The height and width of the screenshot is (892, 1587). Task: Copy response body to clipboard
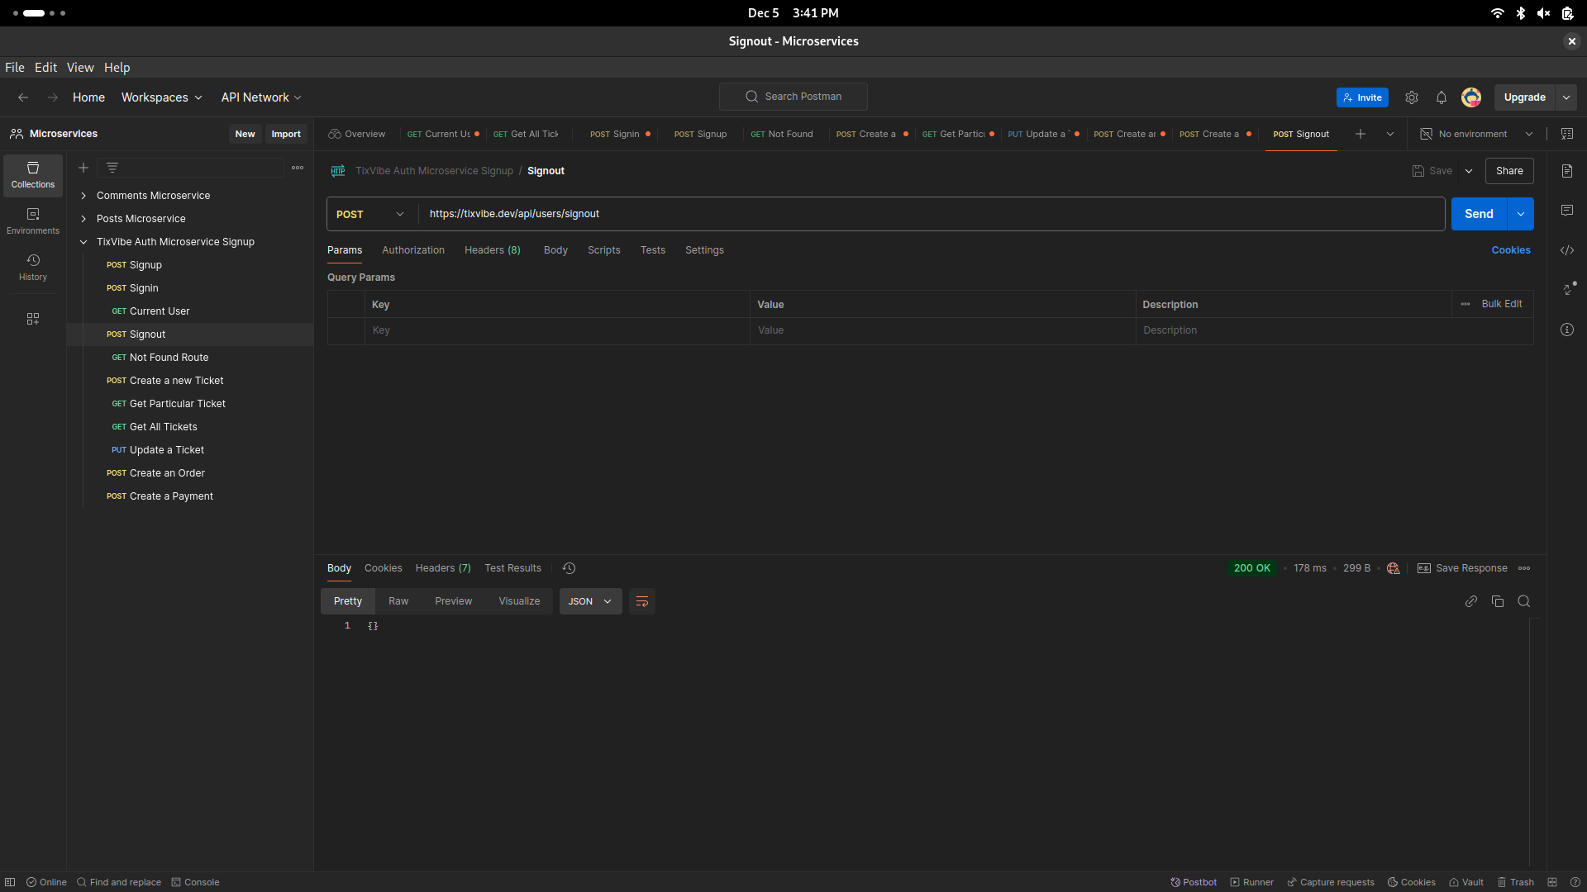tap(1498, 601)
